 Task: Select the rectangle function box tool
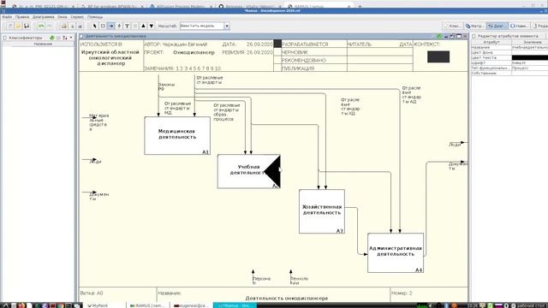103,26
